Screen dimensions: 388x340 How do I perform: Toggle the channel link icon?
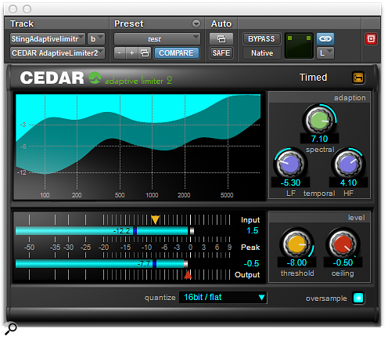(325, 39)
